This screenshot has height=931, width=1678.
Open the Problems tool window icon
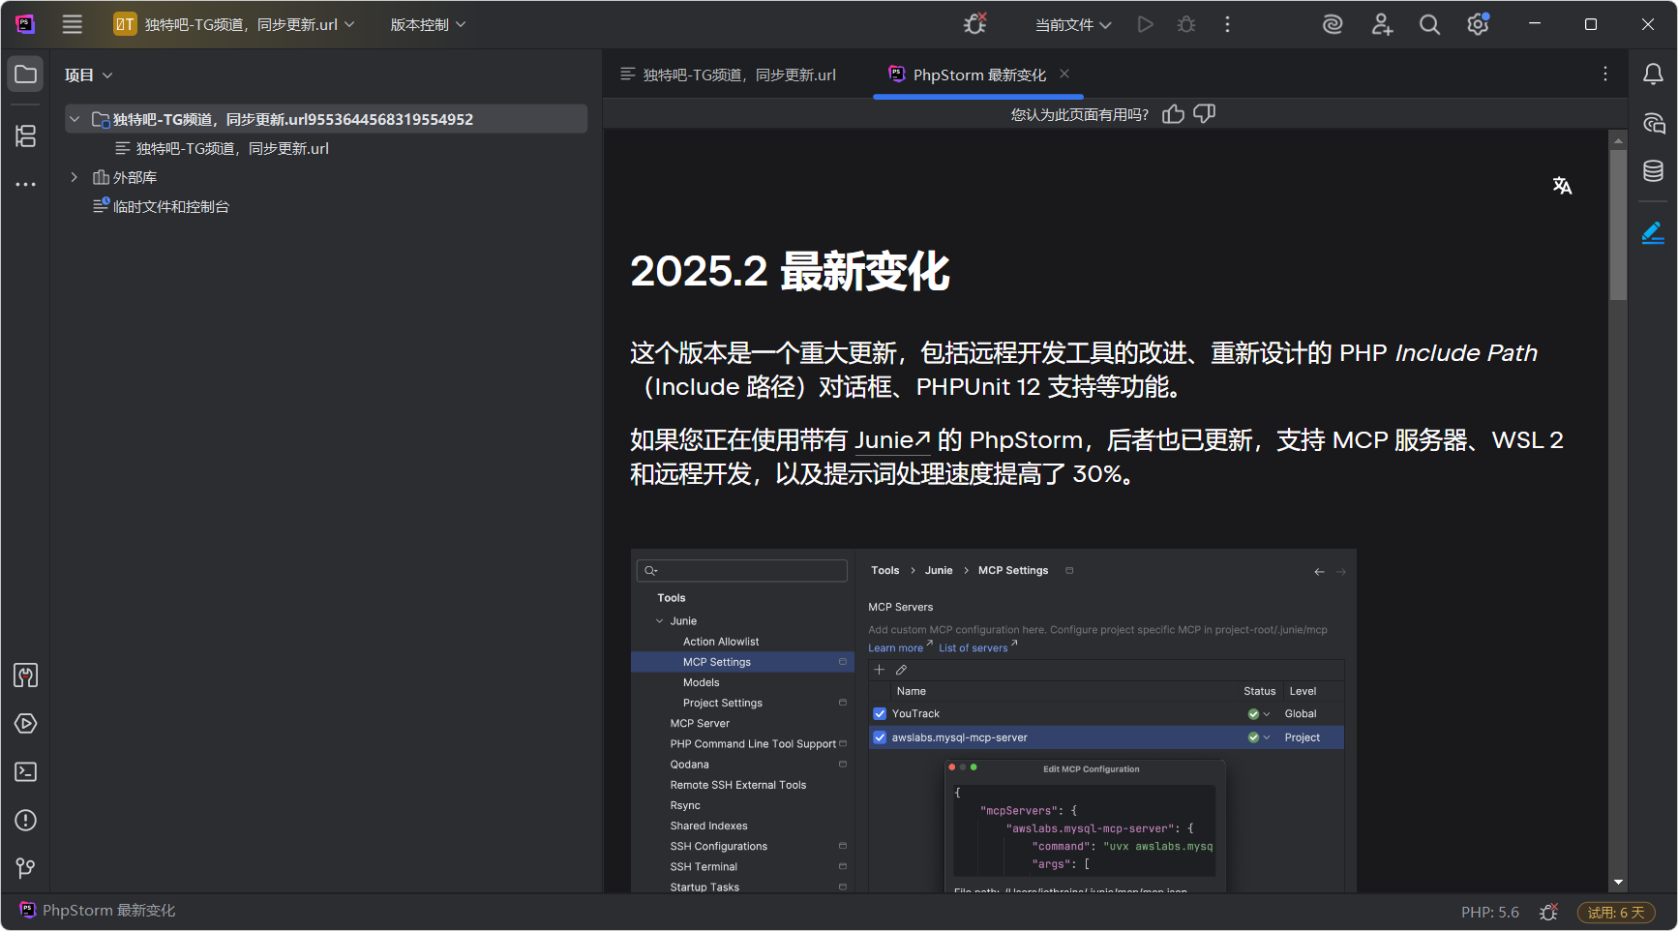(26, 820)
